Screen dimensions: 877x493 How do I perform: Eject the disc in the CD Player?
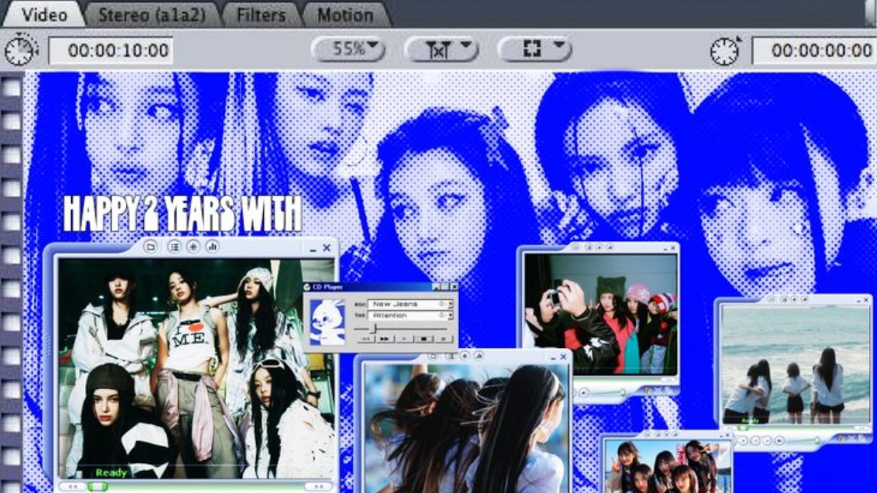tap(445, 338)
